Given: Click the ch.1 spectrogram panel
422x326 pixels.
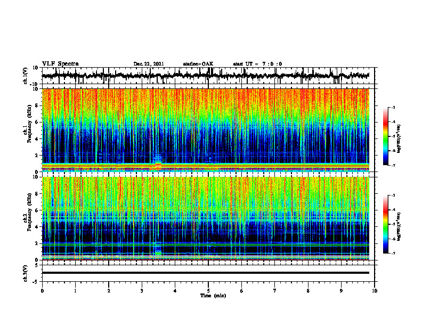Looking at the screenshot, I should pos(205,130).
